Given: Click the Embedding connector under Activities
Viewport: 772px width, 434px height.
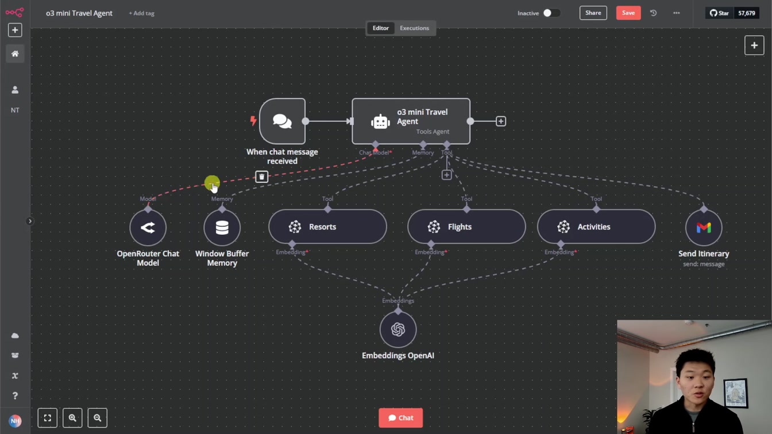Looking at the screenshot, I should click(x=561, y=245).
